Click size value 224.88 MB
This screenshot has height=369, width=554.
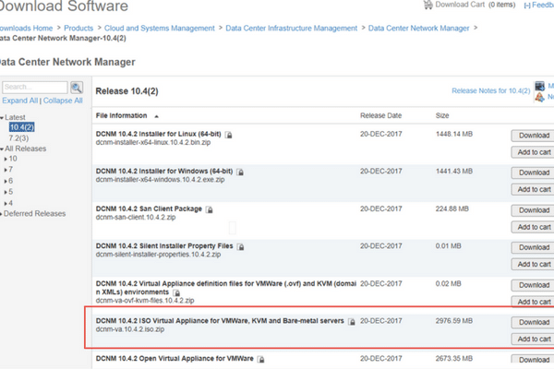(452, 209)
